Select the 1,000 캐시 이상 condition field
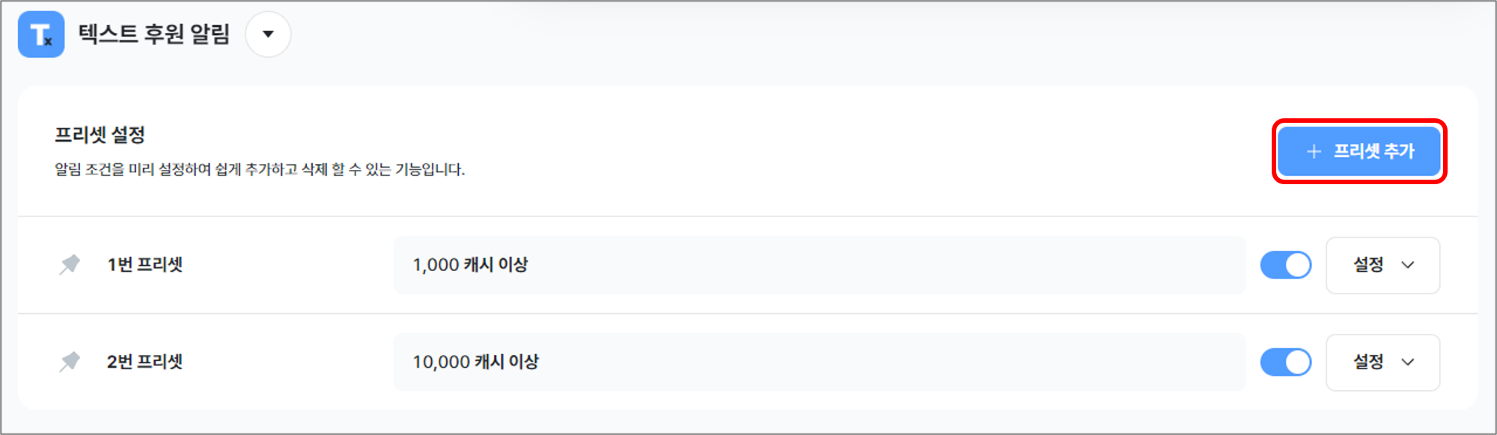The width and height of the screenshot is (1497, 435). pos(820,265)
